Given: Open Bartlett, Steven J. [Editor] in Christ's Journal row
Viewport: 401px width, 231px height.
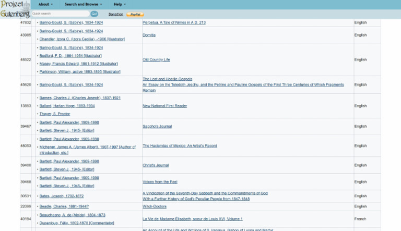Looking at the screenshot, I should point(67,169).
